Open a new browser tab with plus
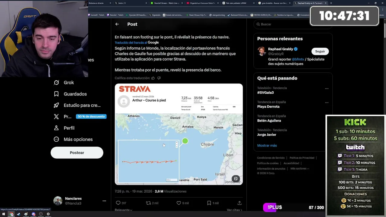The image size is (386, 217). click(331, 3)
